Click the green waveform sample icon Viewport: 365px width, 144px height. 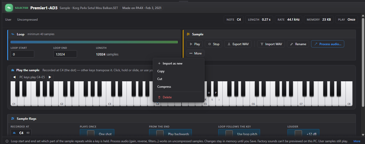click(9, 8)
